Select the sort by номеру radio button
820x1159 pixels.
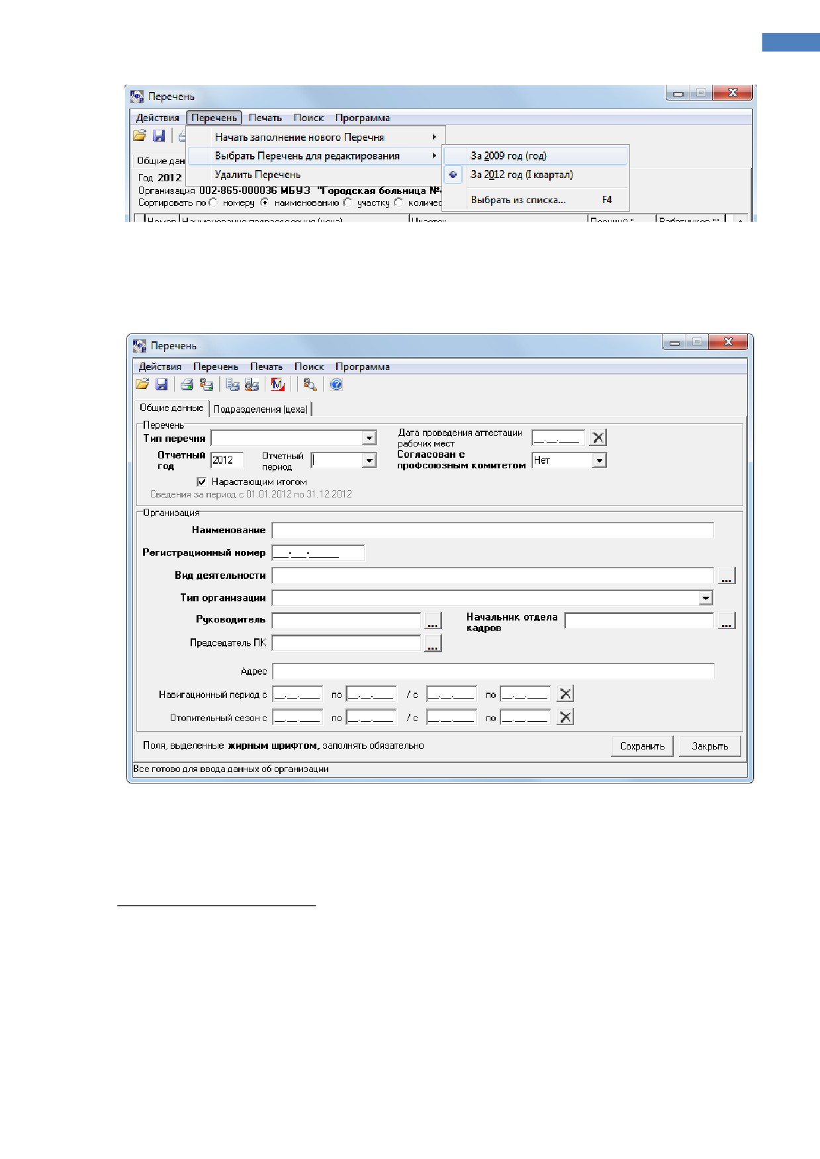pos(213,202)
